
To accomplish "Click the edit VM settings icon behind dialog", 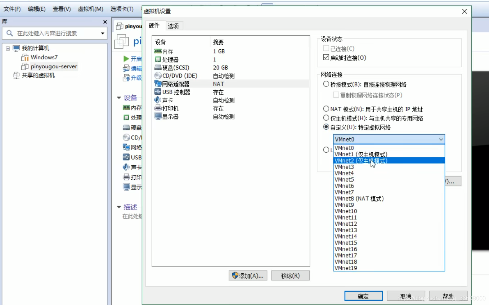I will tap(126, 68).
